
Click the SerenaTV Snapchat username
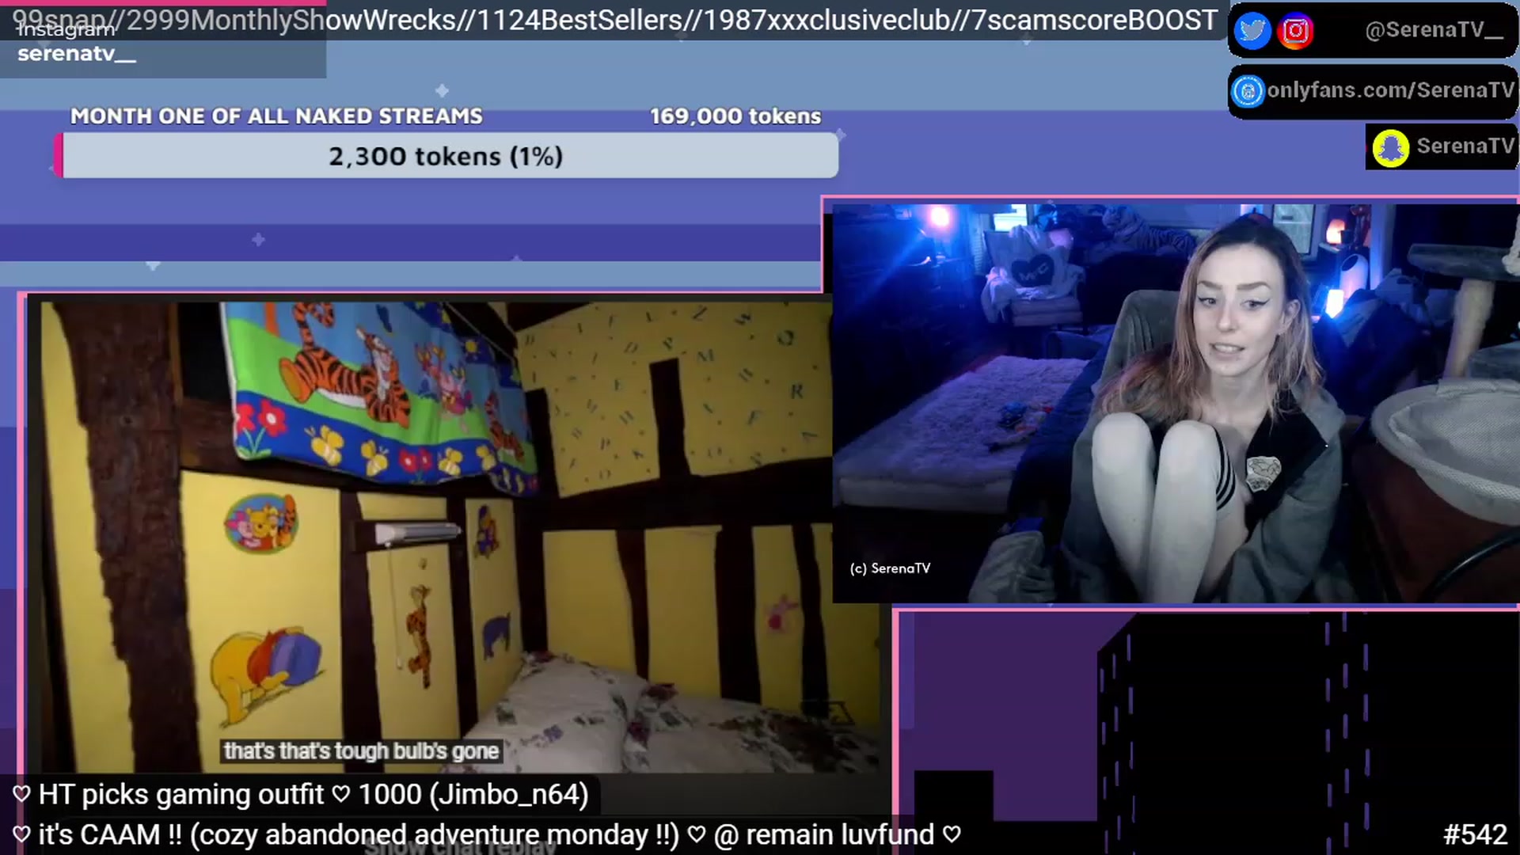[1465, 146]
